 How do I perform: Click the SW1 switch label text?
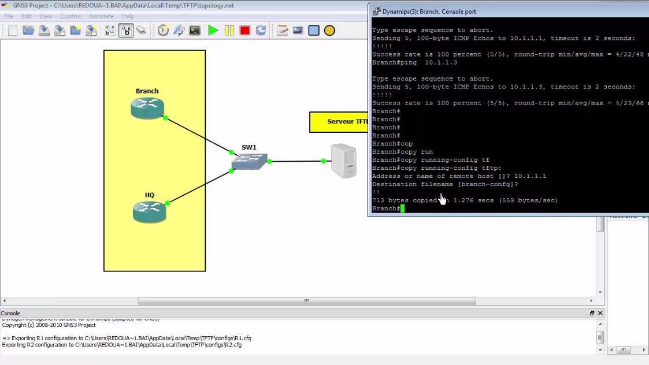249,147
